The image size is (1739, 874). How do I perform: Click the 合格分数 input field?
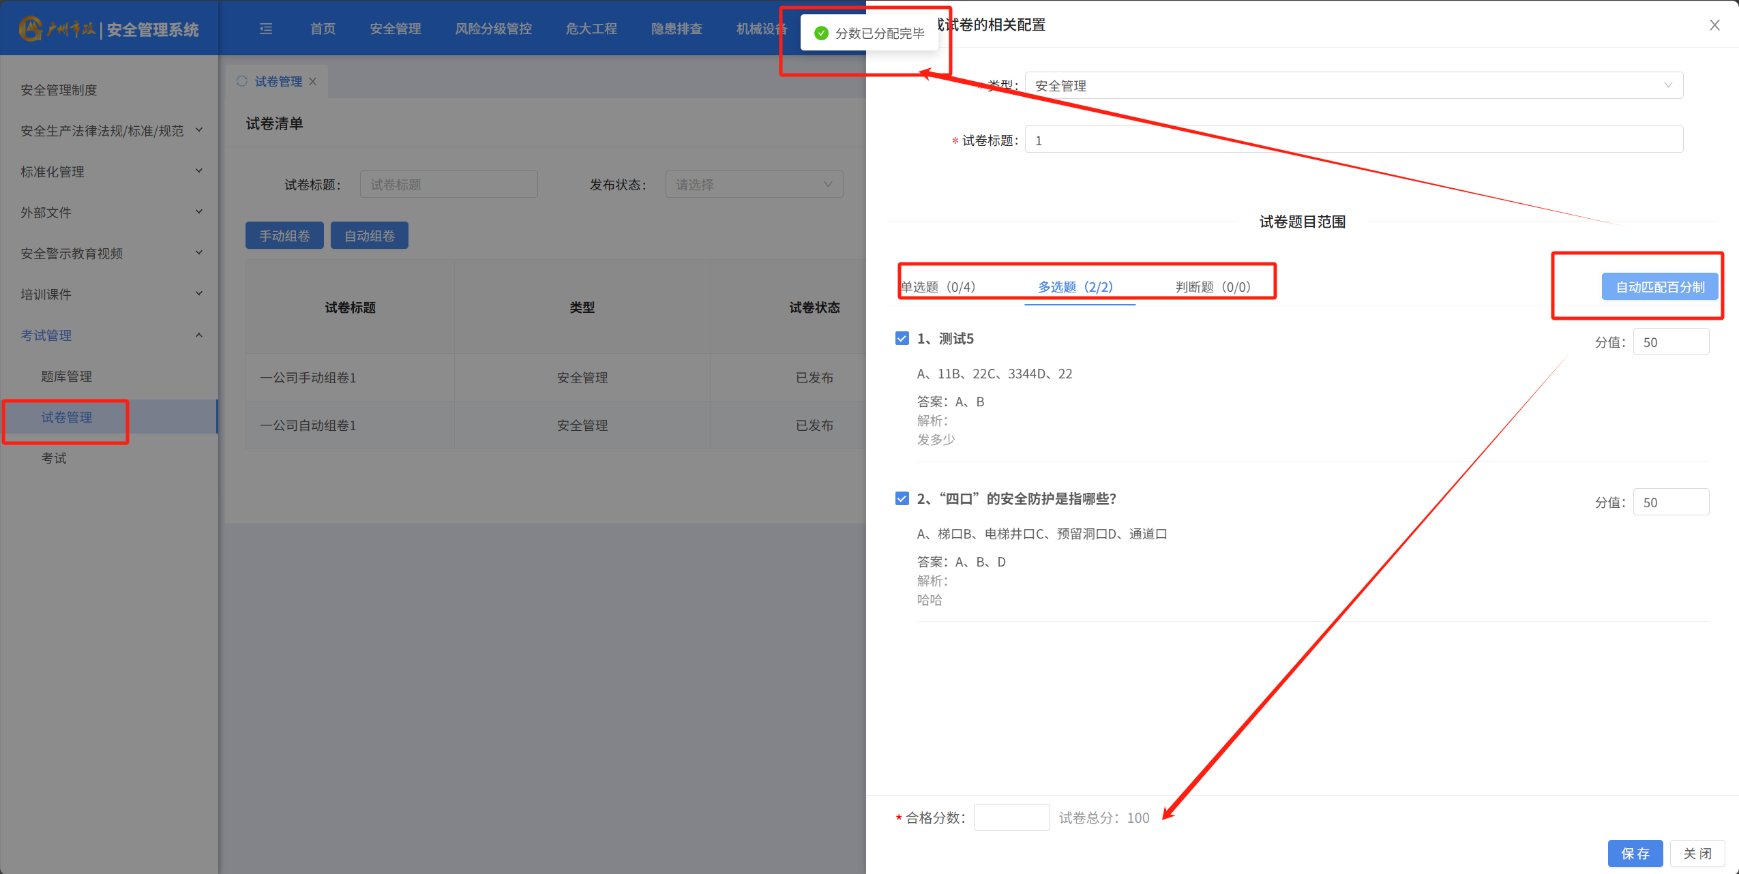coord(1011,817)
